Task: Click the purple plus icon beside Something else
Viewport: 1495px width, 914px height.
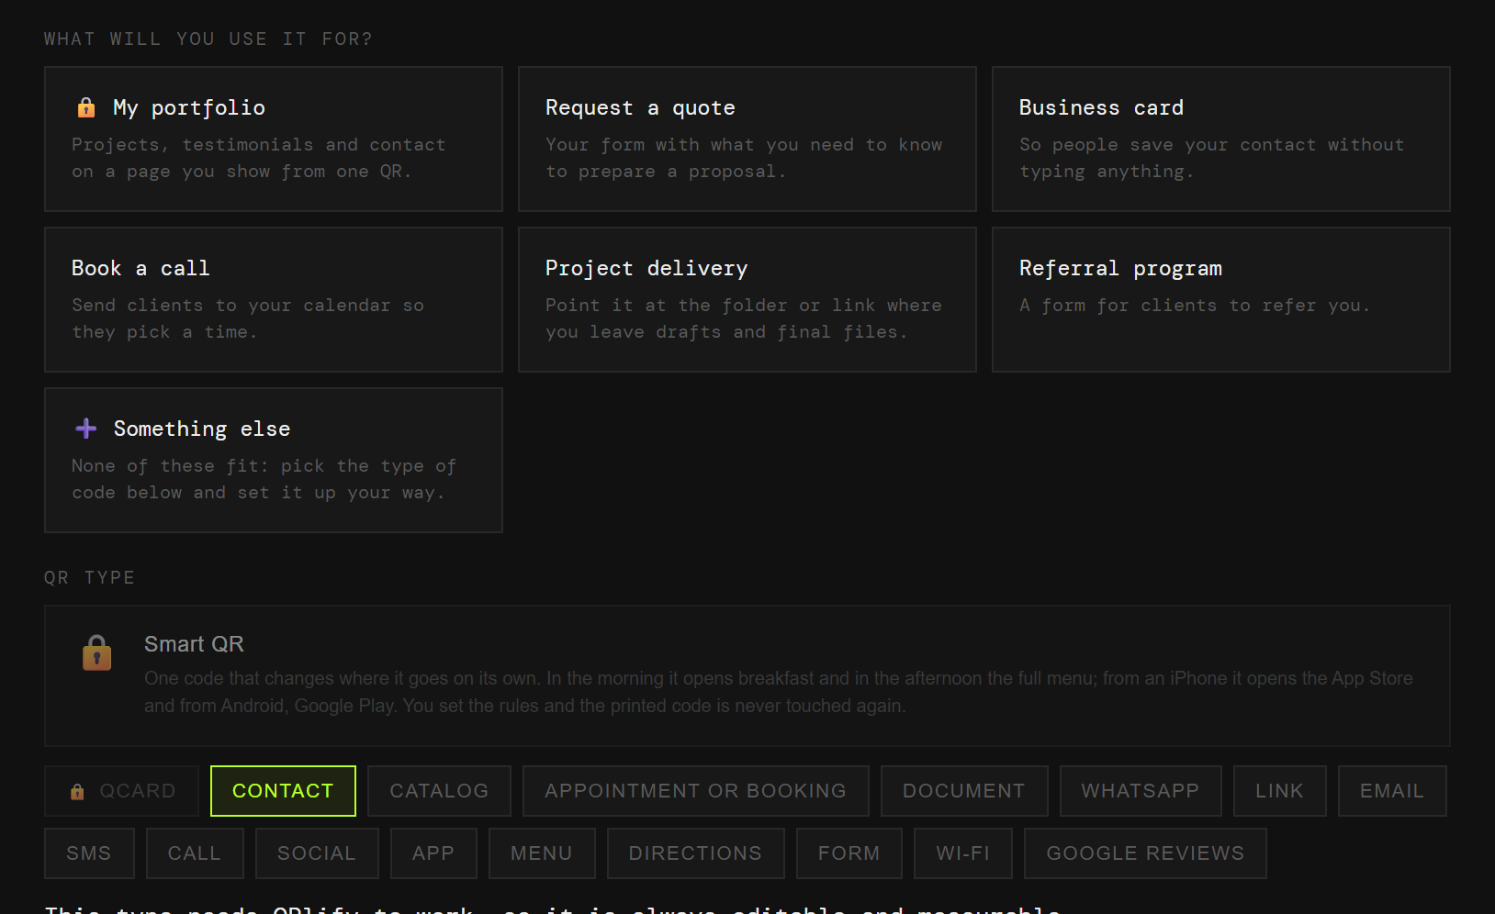Action: [x=86, y=429]
